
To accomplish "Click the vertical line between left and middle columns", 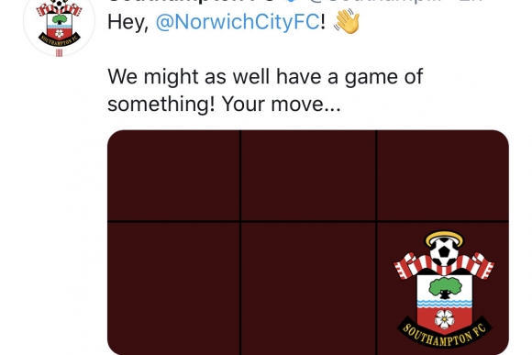I will click(240, 243).
